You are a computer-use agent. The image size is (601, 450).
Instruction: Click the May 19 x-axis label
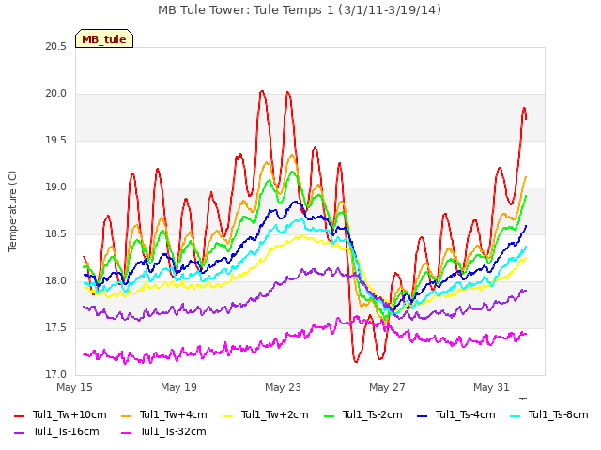click(179, 387)
